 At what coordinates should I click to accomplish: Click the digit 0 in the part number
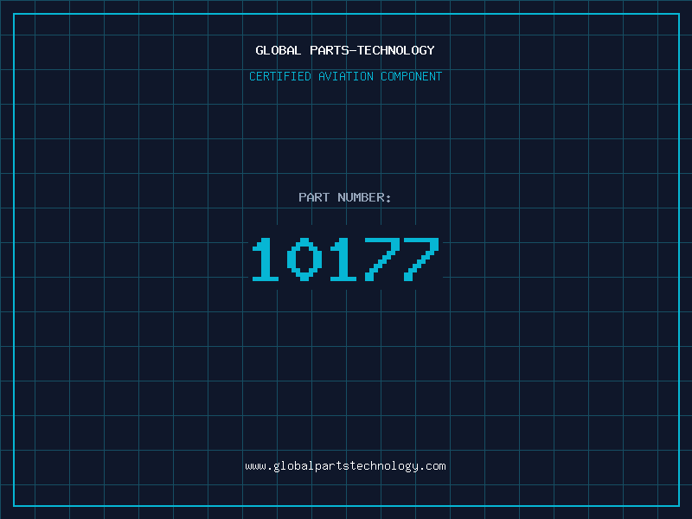pos(304,259)
